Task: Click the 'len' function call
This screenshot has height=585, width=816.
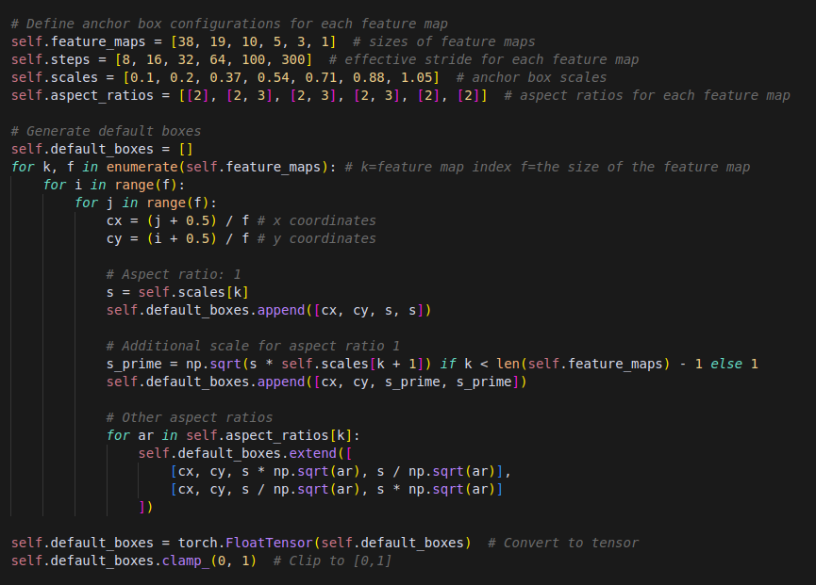Action: 508,364
